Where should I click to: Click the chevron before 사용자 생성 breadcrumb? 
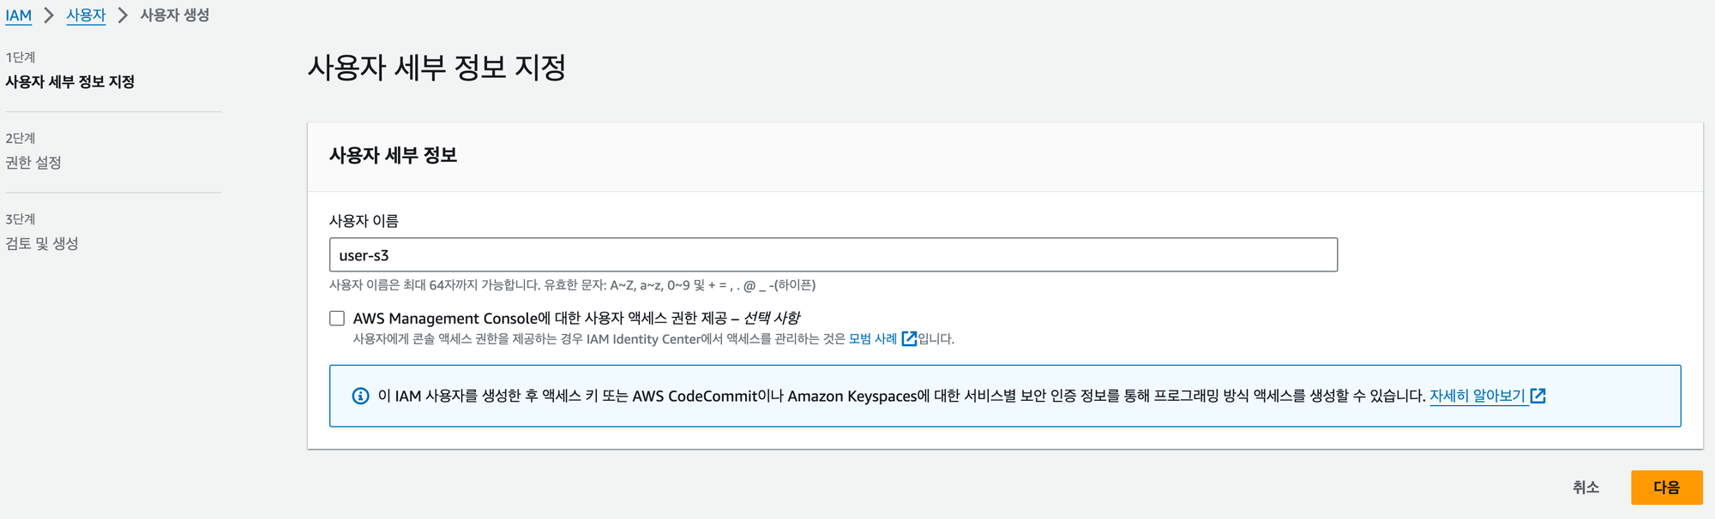(x=123, y=15)
